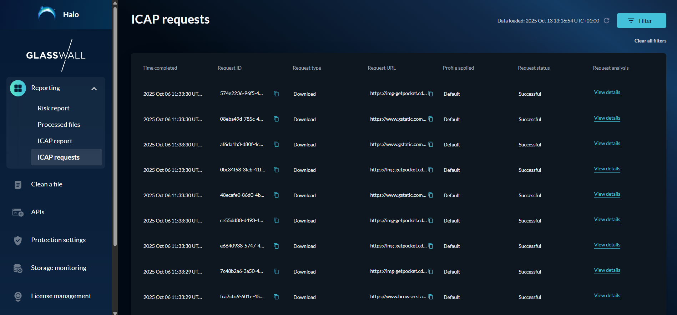View details for request 08eba49d-785c

click(607, 118)
